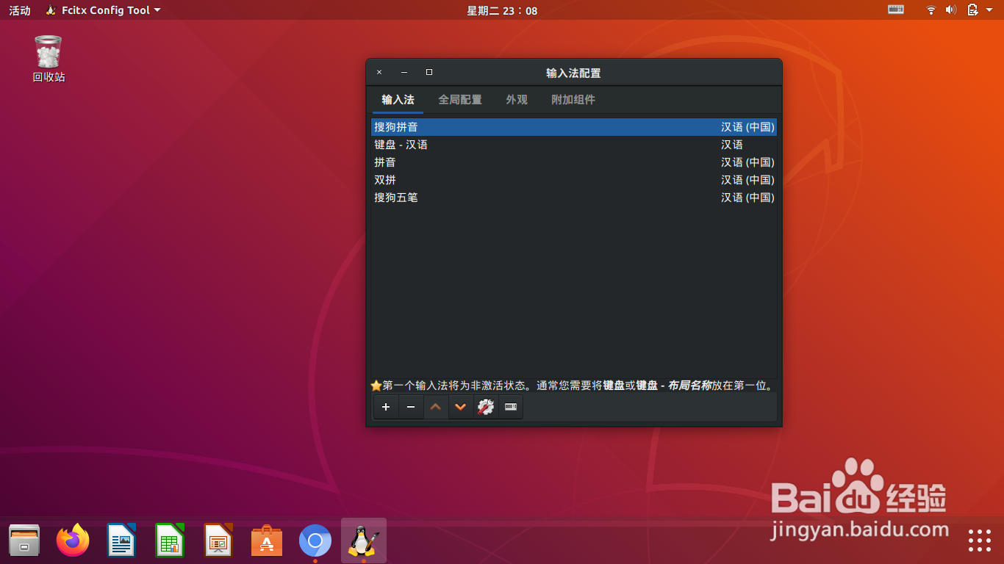Open the 附加组件 tab
Image resolution: width=1004 pixels, height=564 pixels.
click(573, 100)
